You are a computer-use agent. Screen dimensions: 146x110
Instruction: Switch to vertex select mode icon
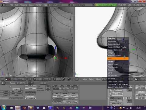[x=54, y=79]
